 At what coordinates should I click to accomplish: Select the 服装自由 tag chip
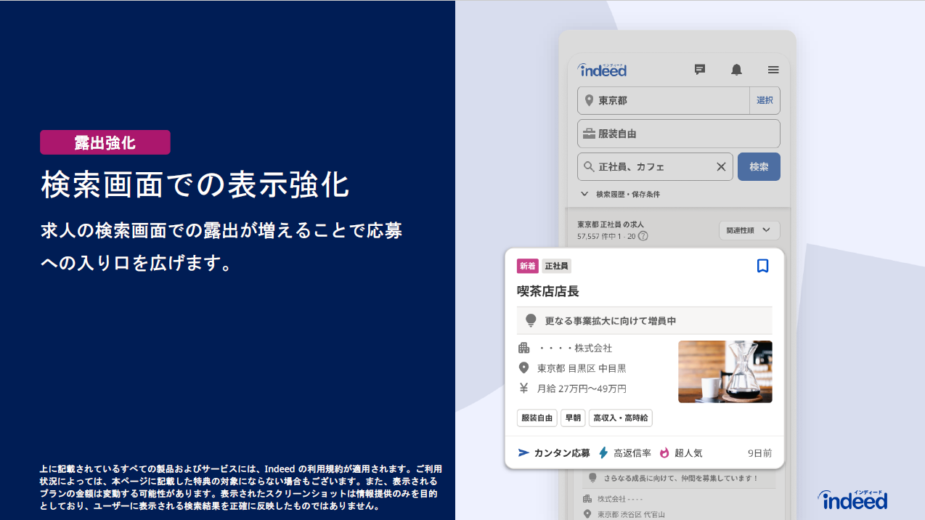(x=537, y=418)
